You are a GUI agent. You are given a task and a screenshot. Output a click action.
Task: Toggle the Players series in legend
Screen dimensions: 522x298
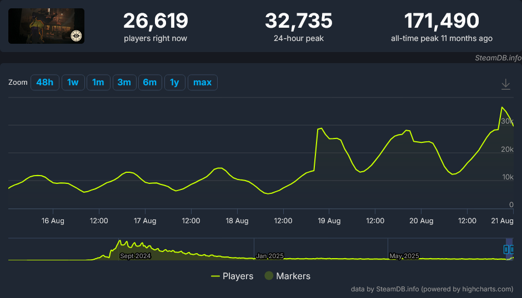pos(232,276)
